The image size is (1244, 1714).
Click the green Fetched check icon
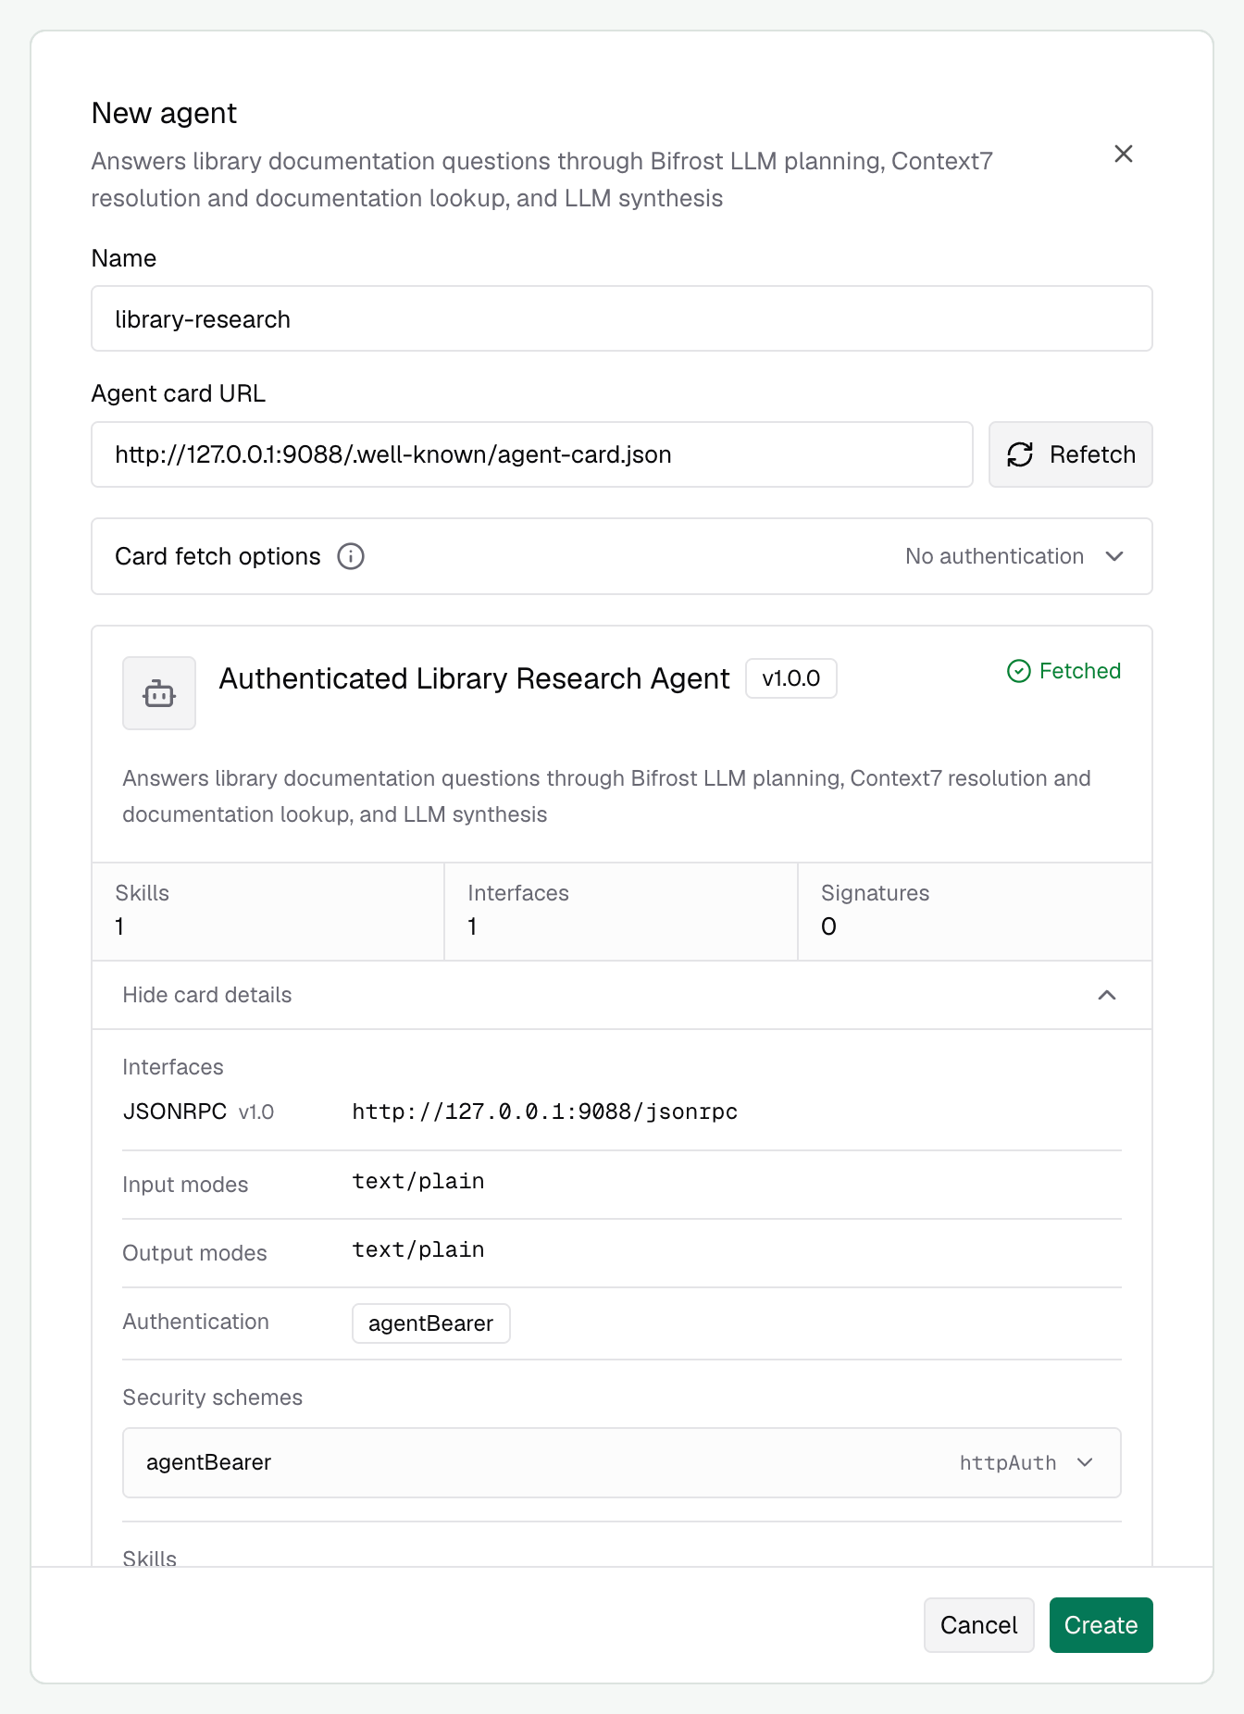click(1018, 671)
